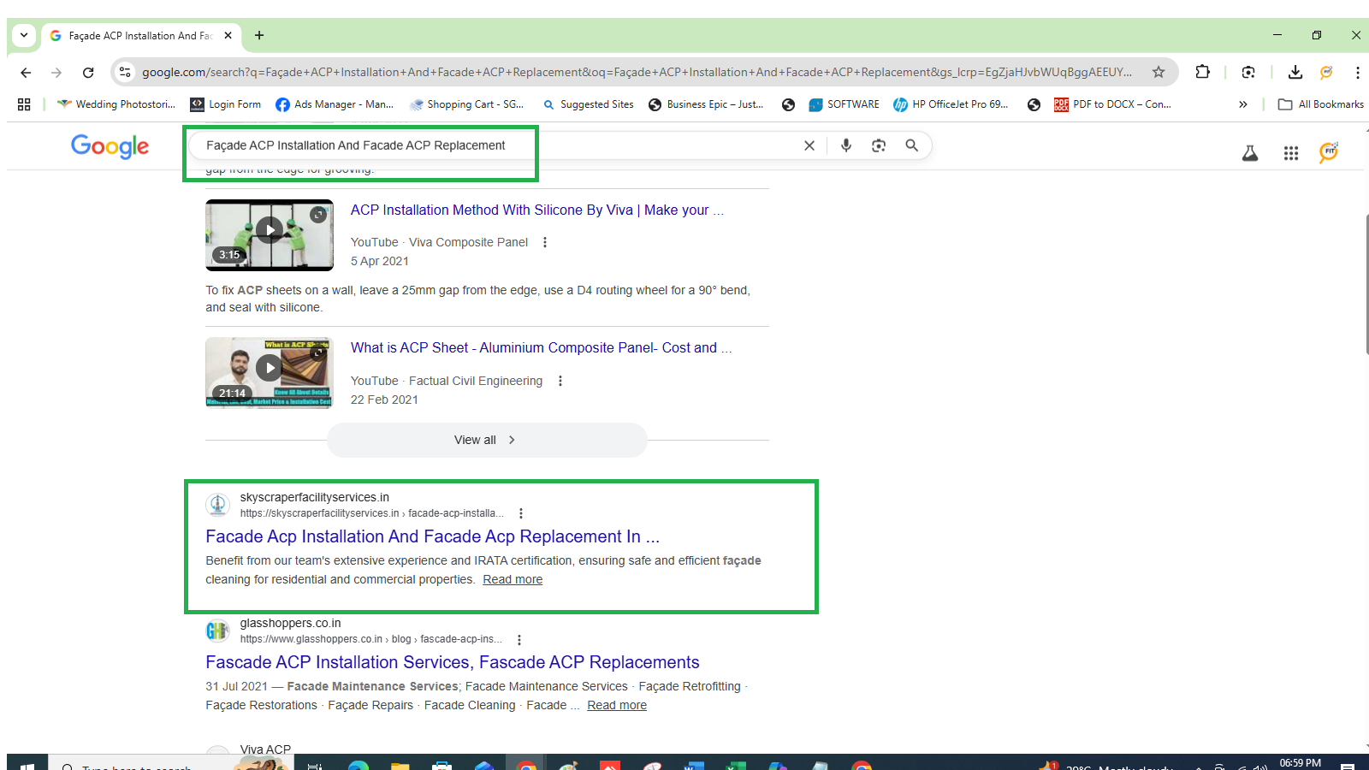
Task: Open the Google apps grid
Action: [x=1291, y=153]
